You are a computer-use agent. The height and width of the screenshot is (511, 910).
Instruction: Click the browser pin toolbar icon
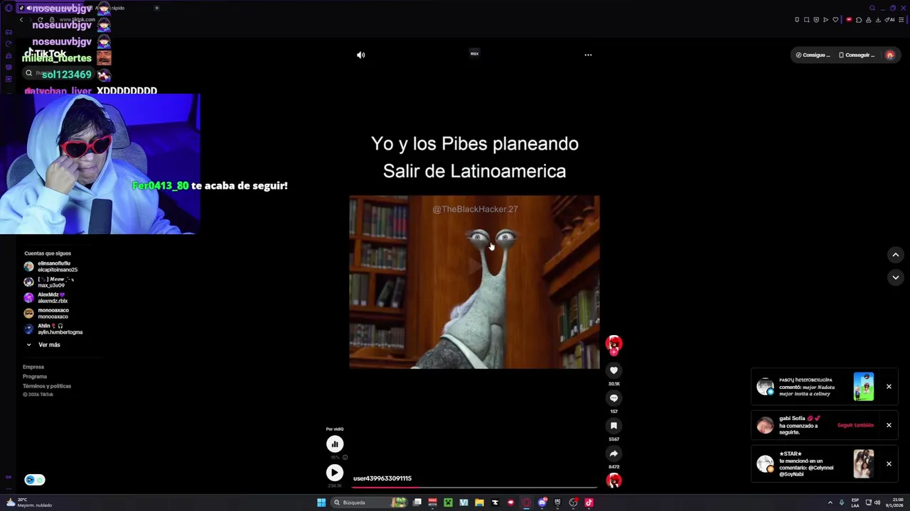(797, 20)
